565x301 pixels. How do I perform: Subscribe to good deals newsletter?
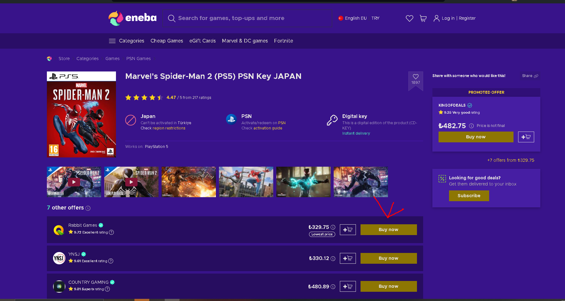coord(469,196)
